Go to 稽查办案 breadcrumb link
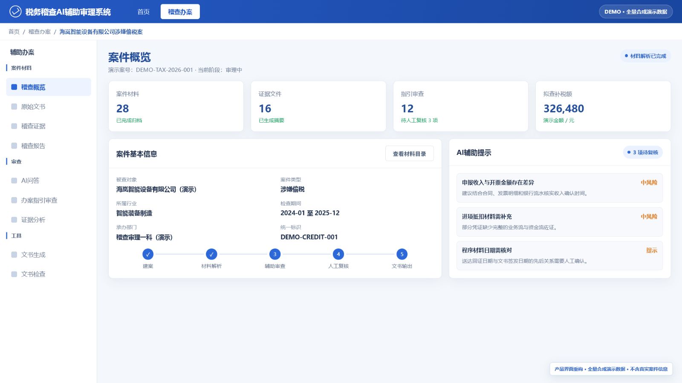 (x=40, y=32)
